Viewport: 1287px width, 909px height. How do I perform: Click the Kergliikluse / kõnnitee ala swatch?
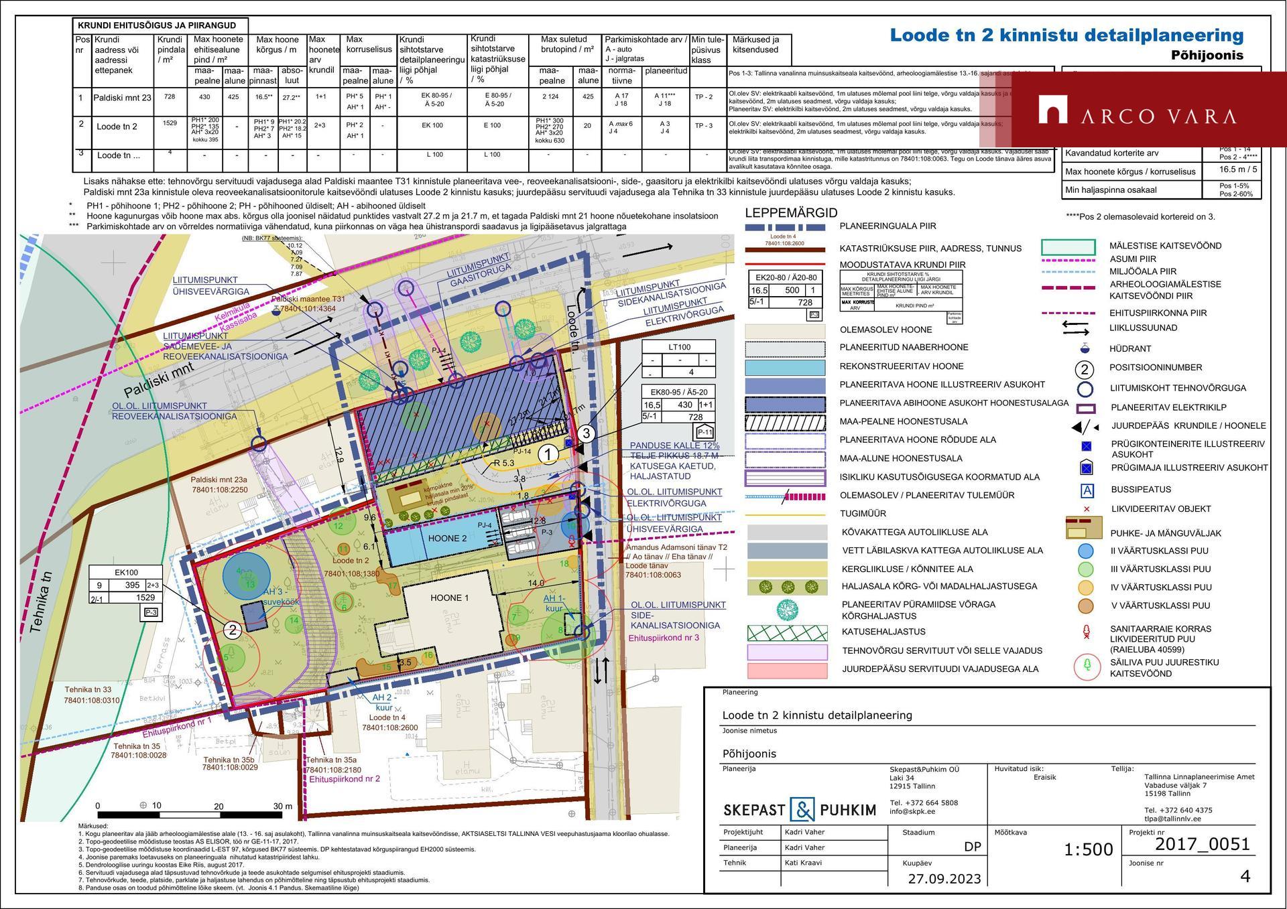point(787,569)
